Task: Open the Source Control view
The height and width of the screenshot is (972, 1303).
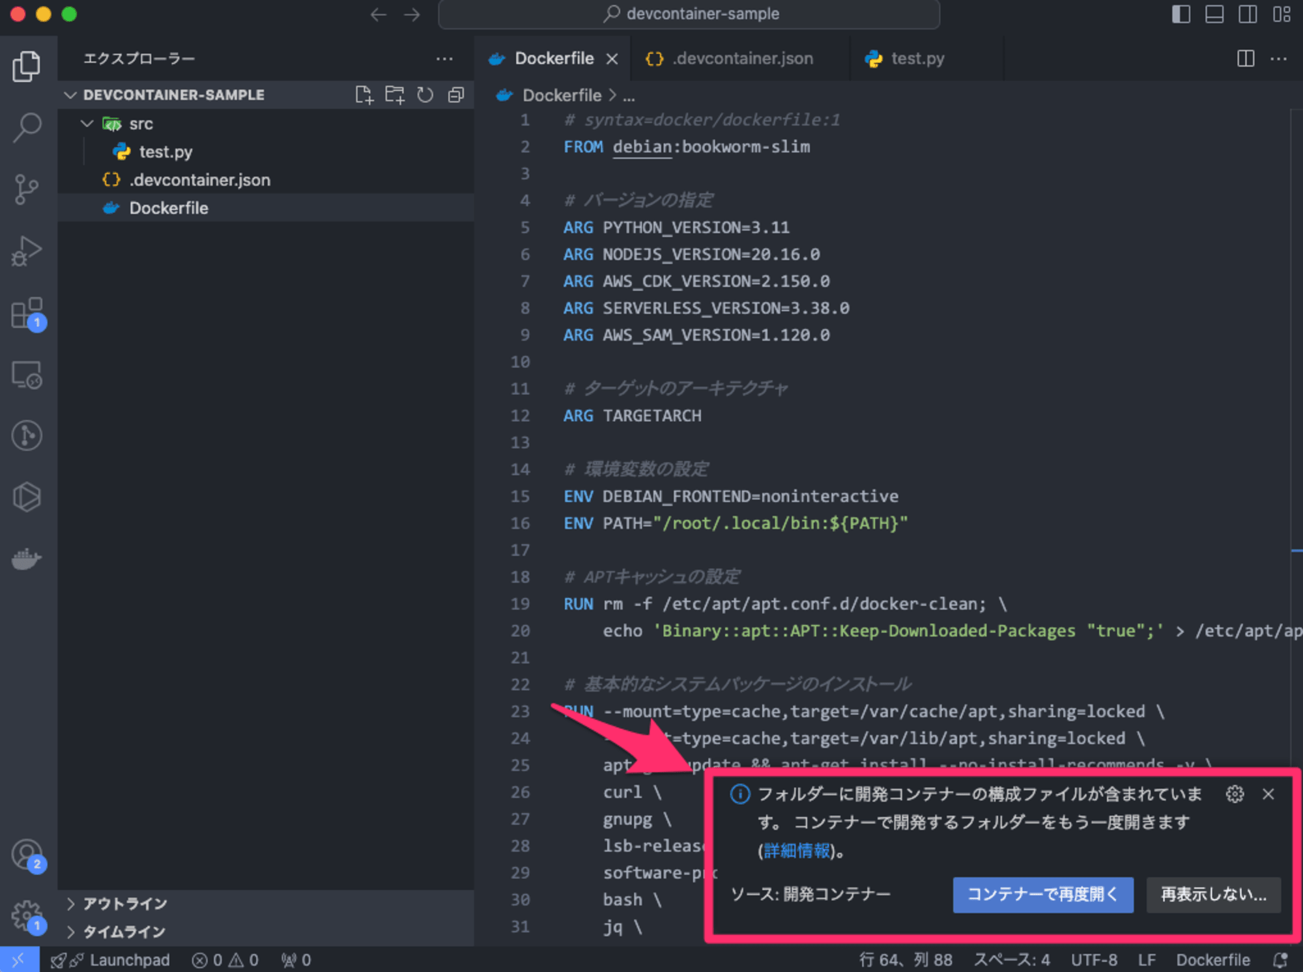Action: [x=27, y=189]
